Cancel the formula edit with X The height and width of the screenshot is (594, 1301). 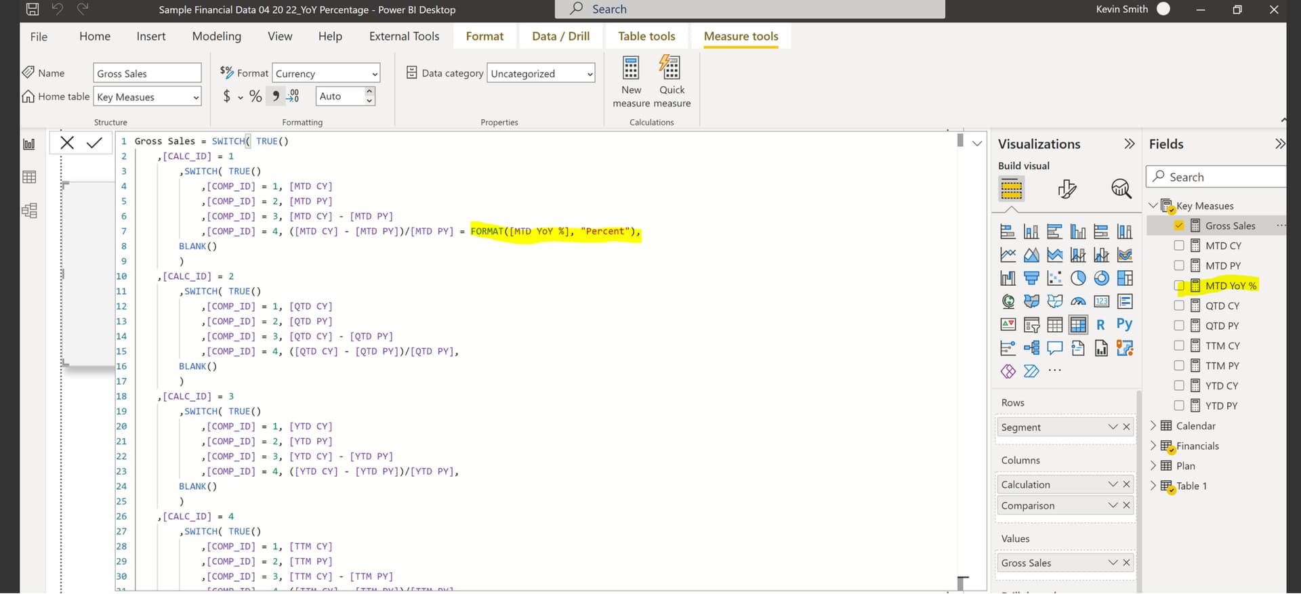click(x=67, y=142)
